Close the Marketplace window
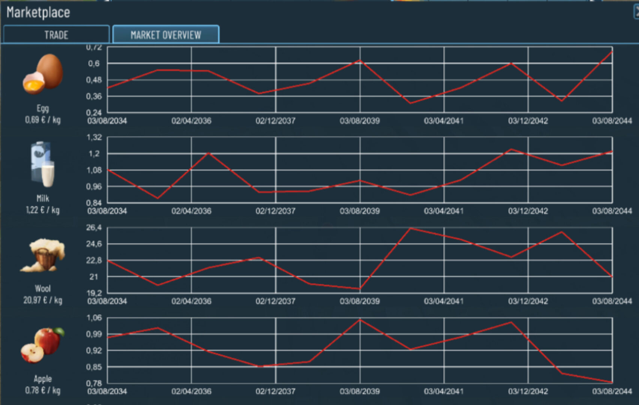Screen dimensions: 639x405 636,12
